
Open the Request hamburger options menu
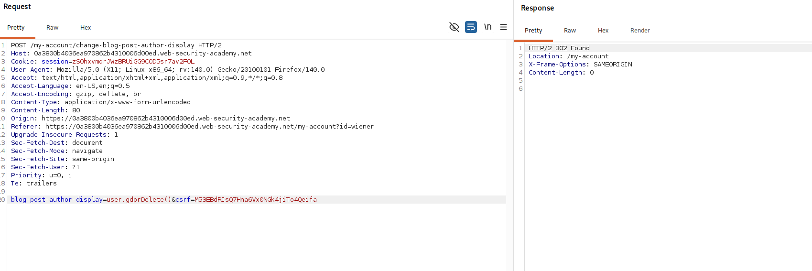coord(503,27)
